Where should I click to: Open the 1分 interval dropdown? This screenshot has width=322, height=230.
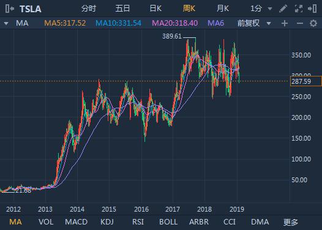(261, 9)
